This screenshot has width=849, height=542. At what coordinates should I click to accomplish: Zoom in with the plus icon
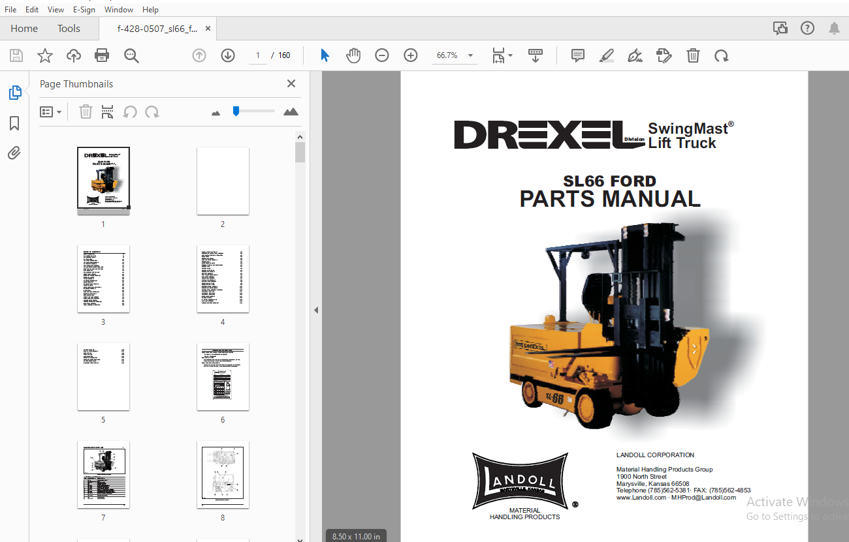[411, 55]
